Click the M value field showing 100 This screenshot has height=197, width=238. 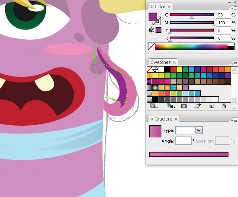[x=223, y=23]
